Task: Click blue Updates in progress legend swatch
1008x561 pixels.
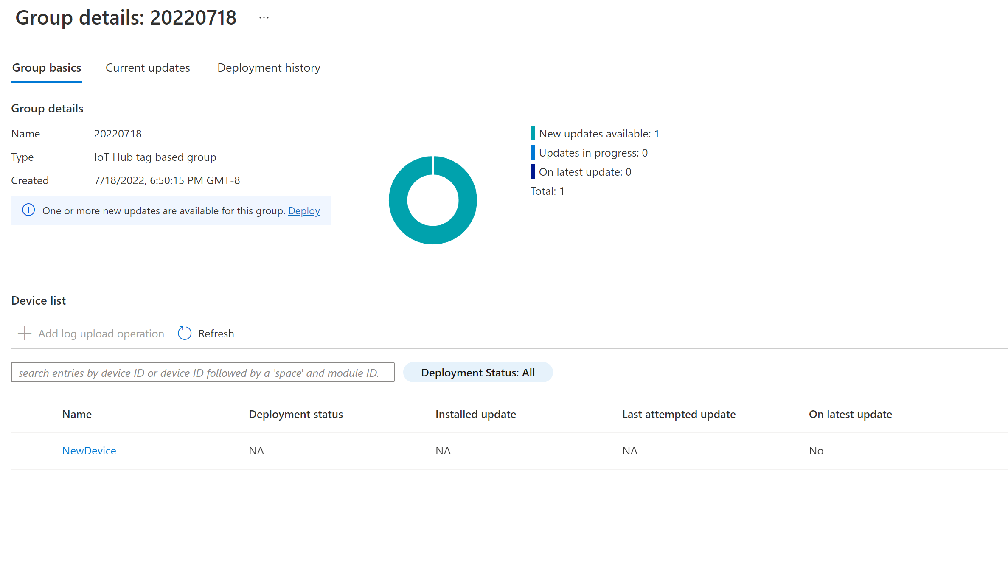Action: point(533,152)
